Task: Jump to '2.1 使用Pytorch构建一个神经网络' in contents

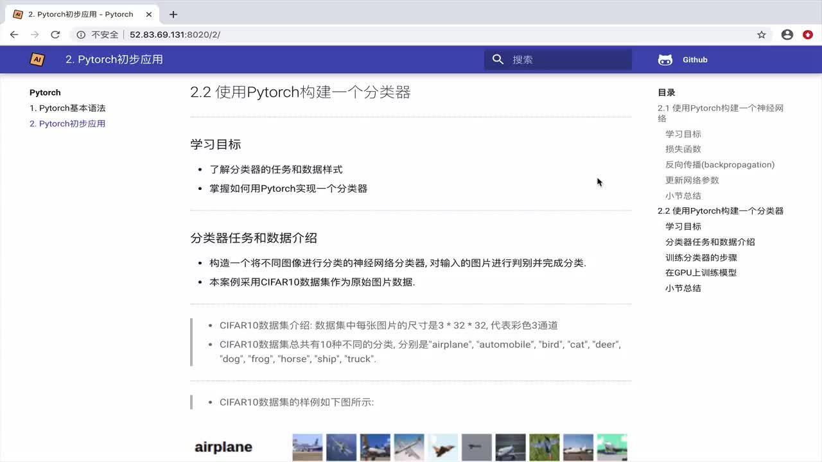Action: pos(721,113)
